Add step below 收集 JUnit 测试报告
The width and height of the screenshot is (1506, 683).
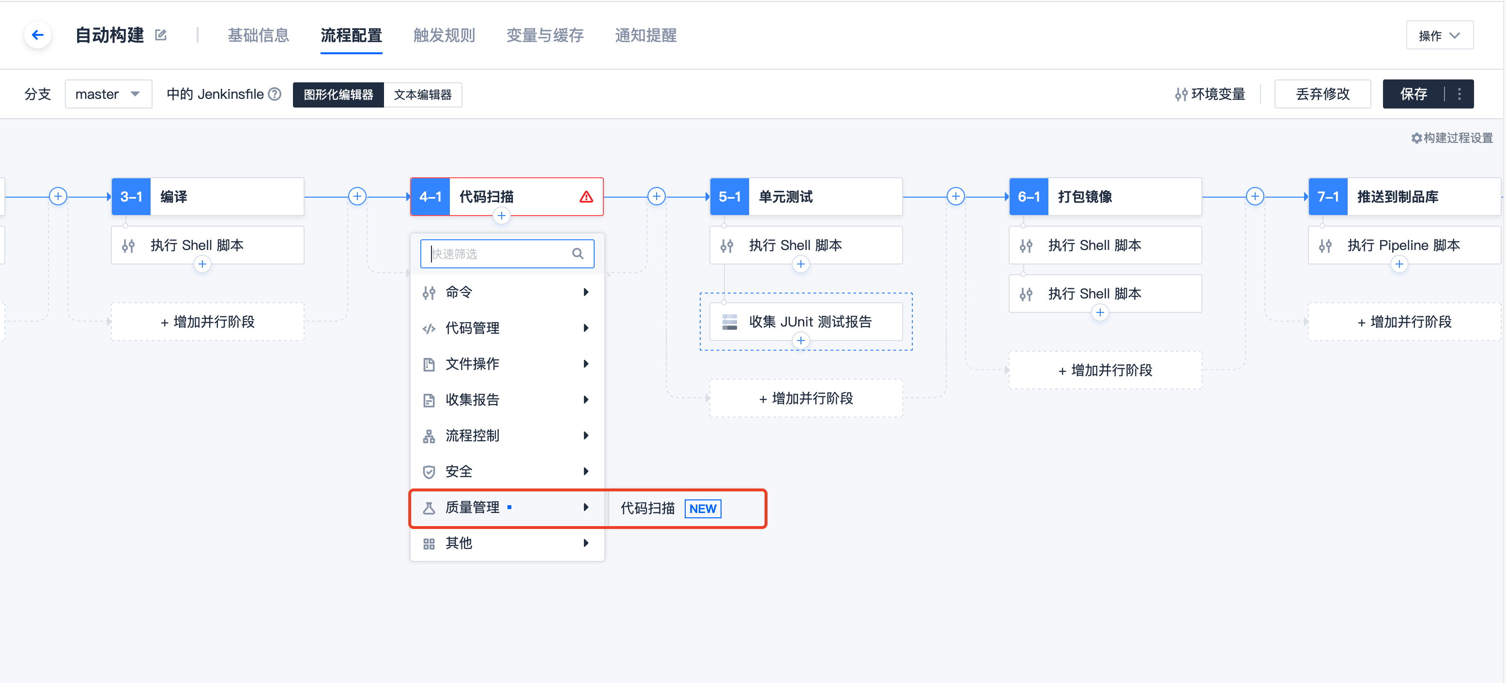(x=801, y=341)
